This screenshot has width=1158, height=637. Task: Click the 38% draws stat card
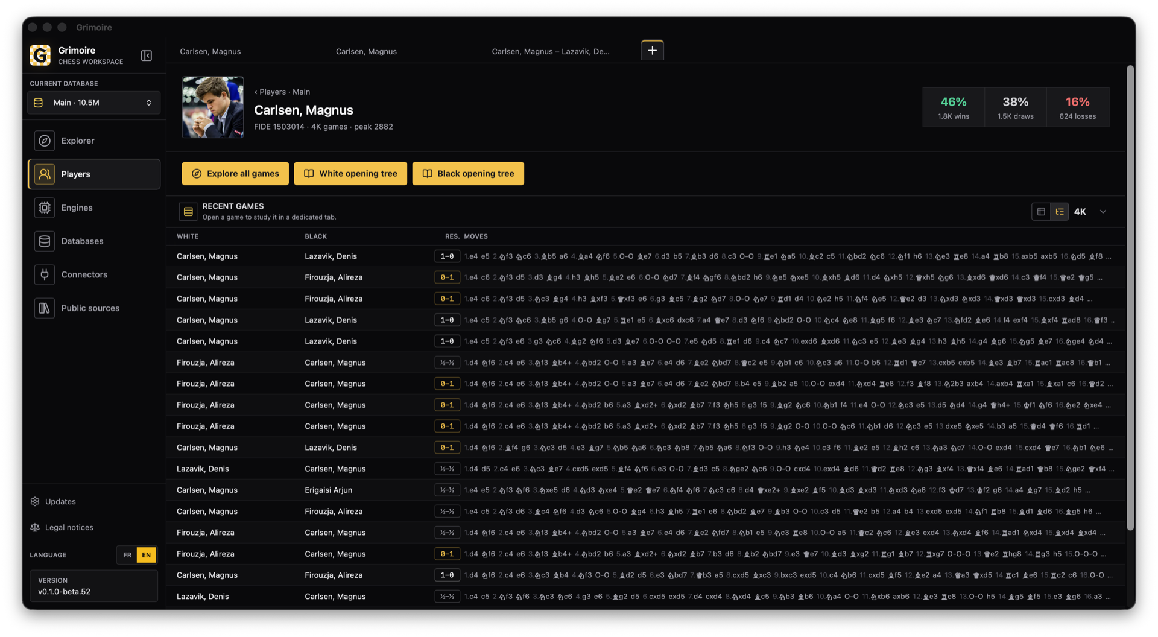[x=1016, y=107]
